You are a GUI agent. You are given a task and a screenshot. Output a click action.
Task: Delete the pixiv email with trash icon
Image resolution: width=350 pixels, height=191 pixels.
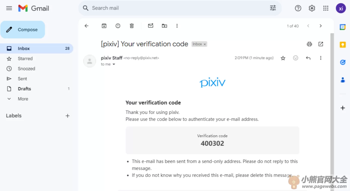tap(132, 26)
